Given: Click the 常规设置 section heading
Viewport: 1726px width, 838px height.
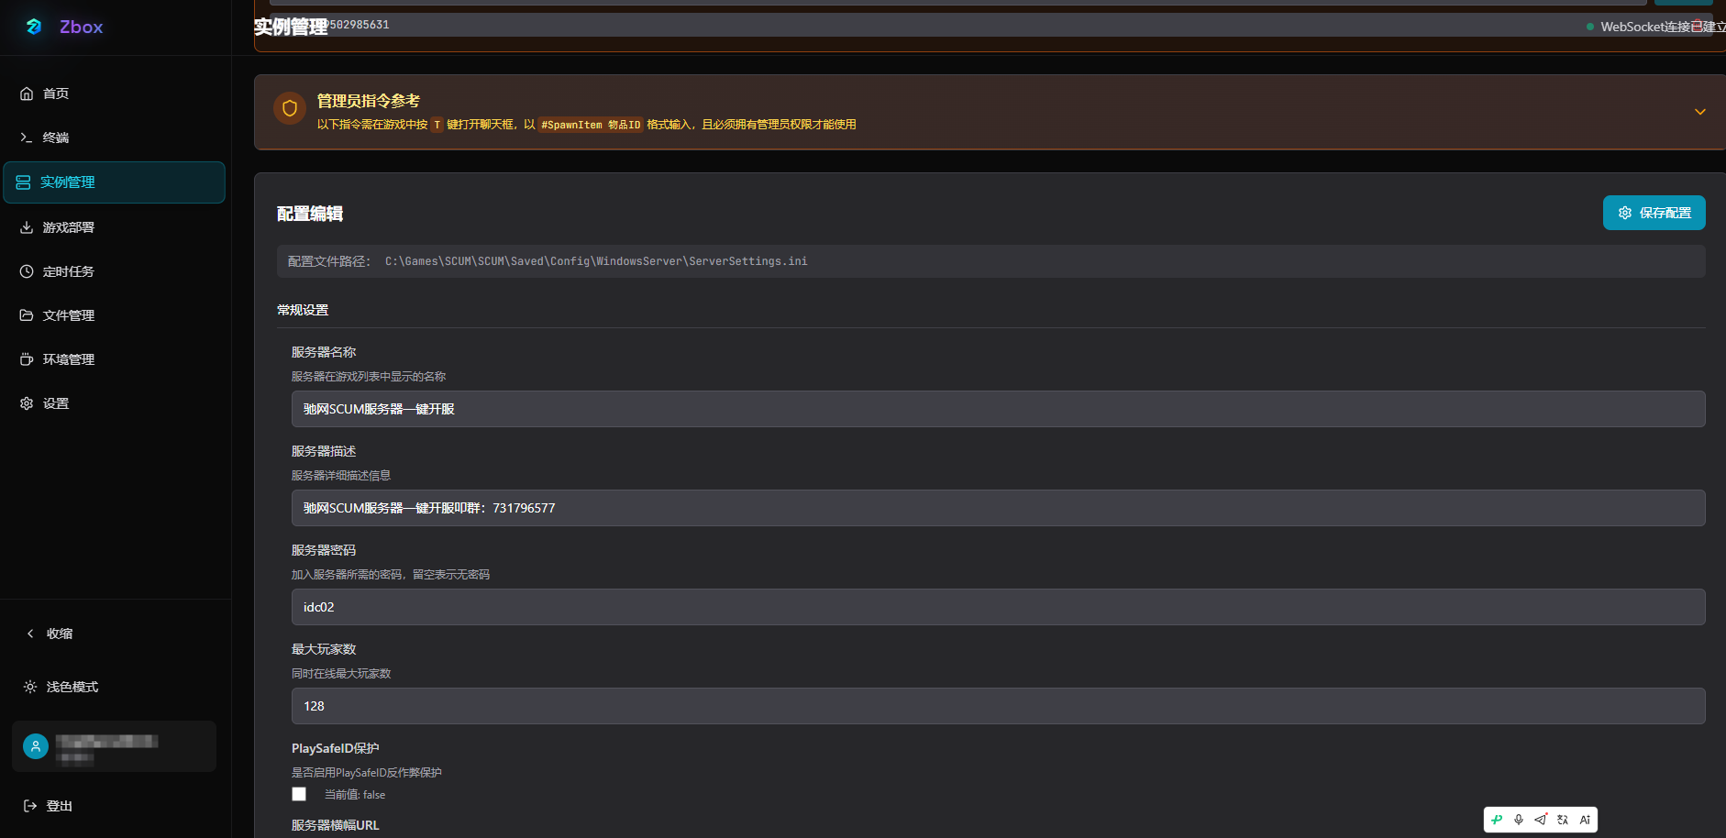Looking at the screenshot, I should pos(303,310).
